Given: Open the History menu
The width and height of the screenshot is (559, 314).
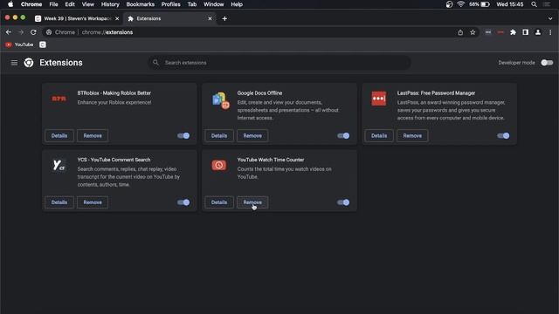Looking at the screenshot, I should point(110,4).
